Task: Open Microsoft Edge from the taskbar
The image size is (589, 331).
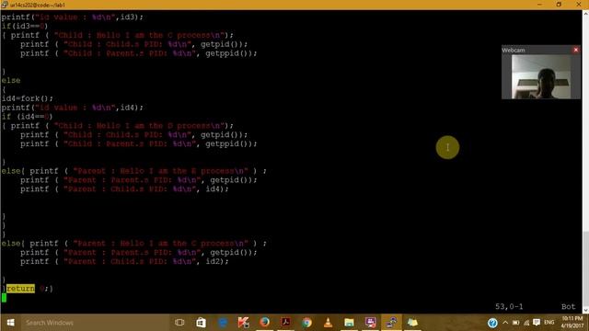Action: (x=223, y=323)
